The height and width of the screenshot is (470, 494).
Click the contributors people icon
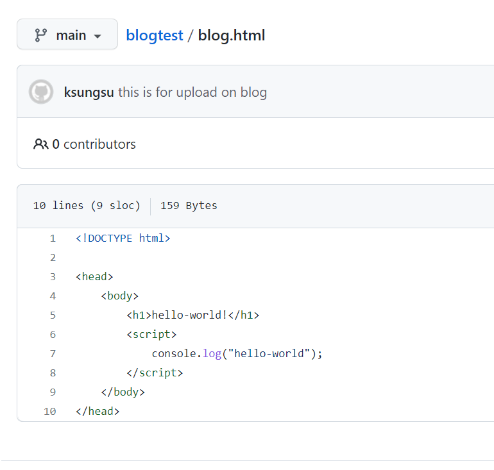(x=40, y=144)
